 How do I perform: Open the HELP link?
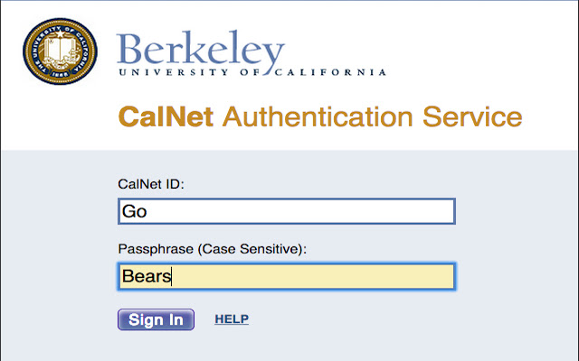(x=232, y=319)
